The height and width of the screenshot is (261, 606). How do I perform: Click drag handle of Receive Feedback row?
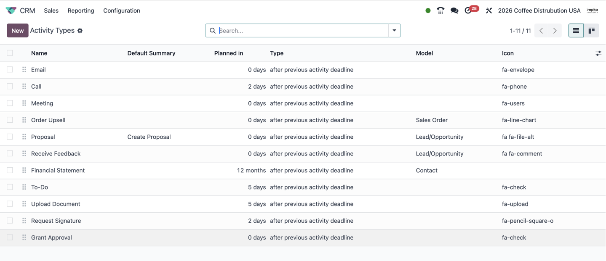tap(24, 154)
